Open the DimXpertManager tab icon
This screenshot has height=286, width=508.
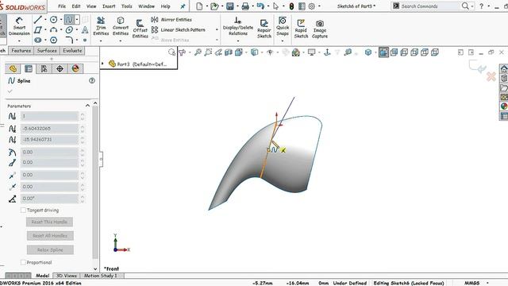pos(60,69)
